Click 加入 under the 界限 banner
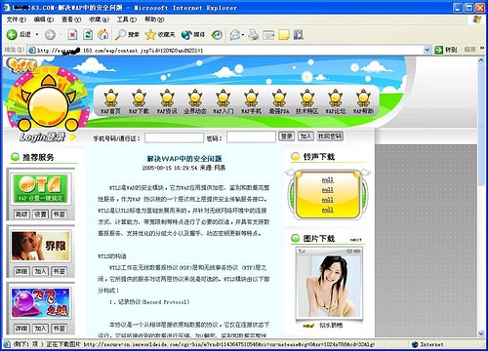The width and height of the screenshot is (488, 351). coord(40,271)
